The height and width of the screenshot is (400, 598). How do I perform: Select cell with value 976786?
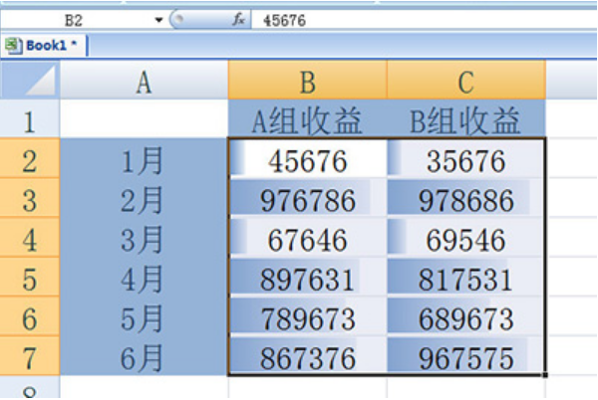(307, 198)
